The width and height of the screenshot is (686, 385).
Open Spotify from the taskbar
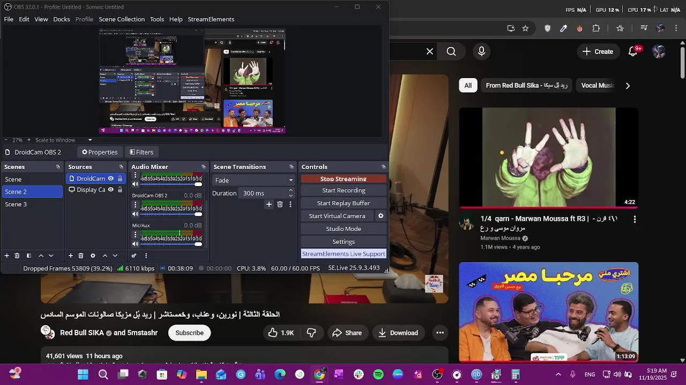point(378,374)
